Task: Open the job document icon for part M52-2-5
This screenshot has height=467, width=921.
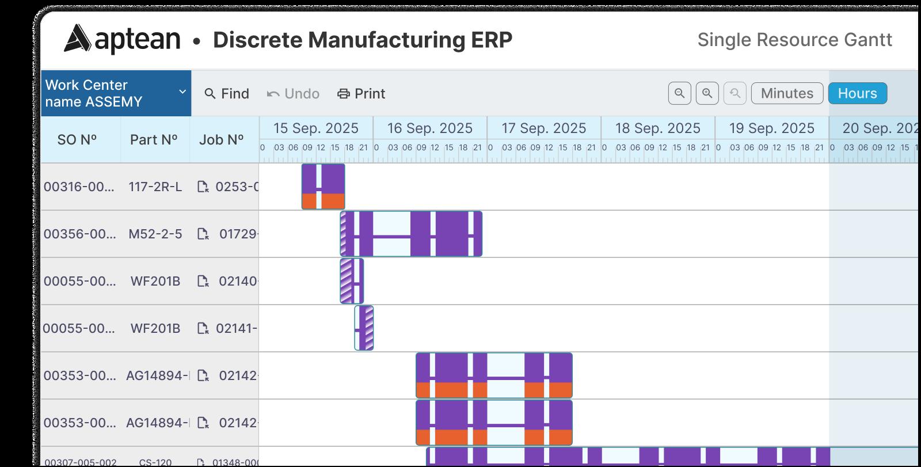Action: [203, 234]
